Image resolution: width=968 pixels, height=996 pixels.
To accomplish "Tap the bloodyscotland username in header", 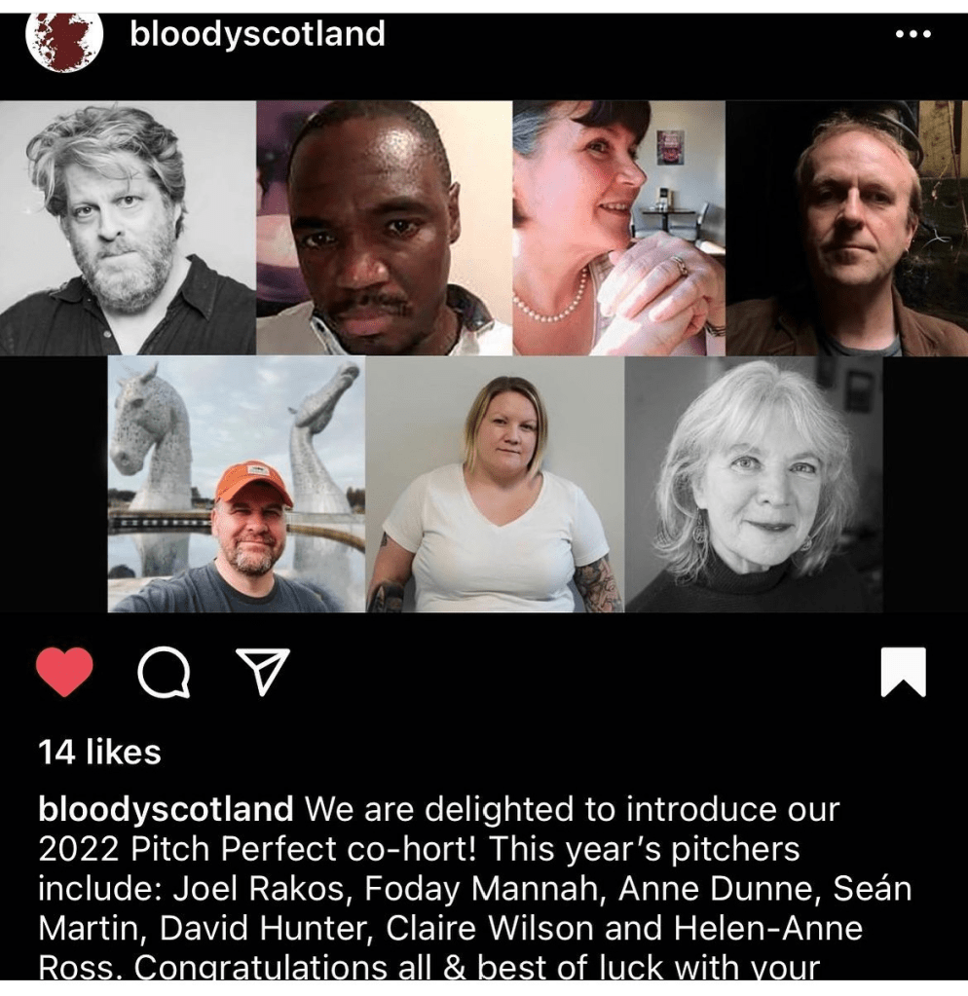I will click(257, 34).
